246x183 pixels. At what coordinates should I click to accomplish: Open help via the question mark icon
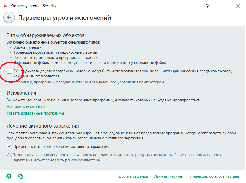[207, 6]
